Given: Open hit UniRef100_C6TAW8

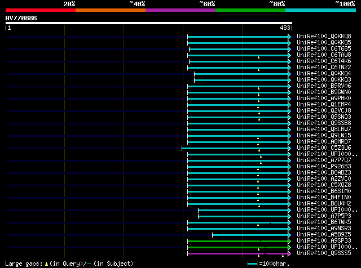Looking at the screenshot, I should [324, 55].
